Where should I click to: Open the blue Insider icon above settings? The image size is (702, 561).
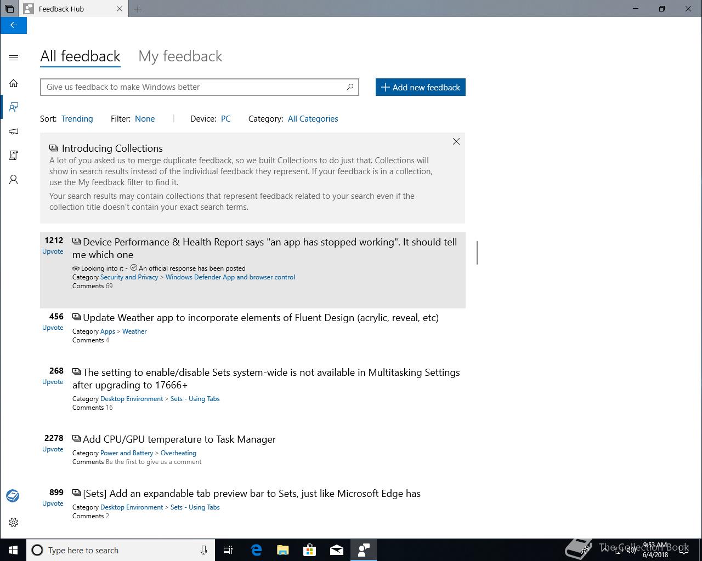point(13,496)
